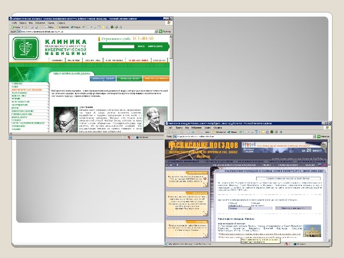Click Поиск link beside clinic search box
Viewport: 344px width, 258px height.
point(141,46)
